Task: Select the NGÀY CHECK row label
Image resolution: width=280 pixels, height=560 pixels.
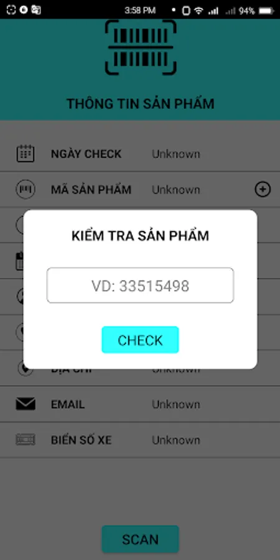Action: (x=86, y=154)
